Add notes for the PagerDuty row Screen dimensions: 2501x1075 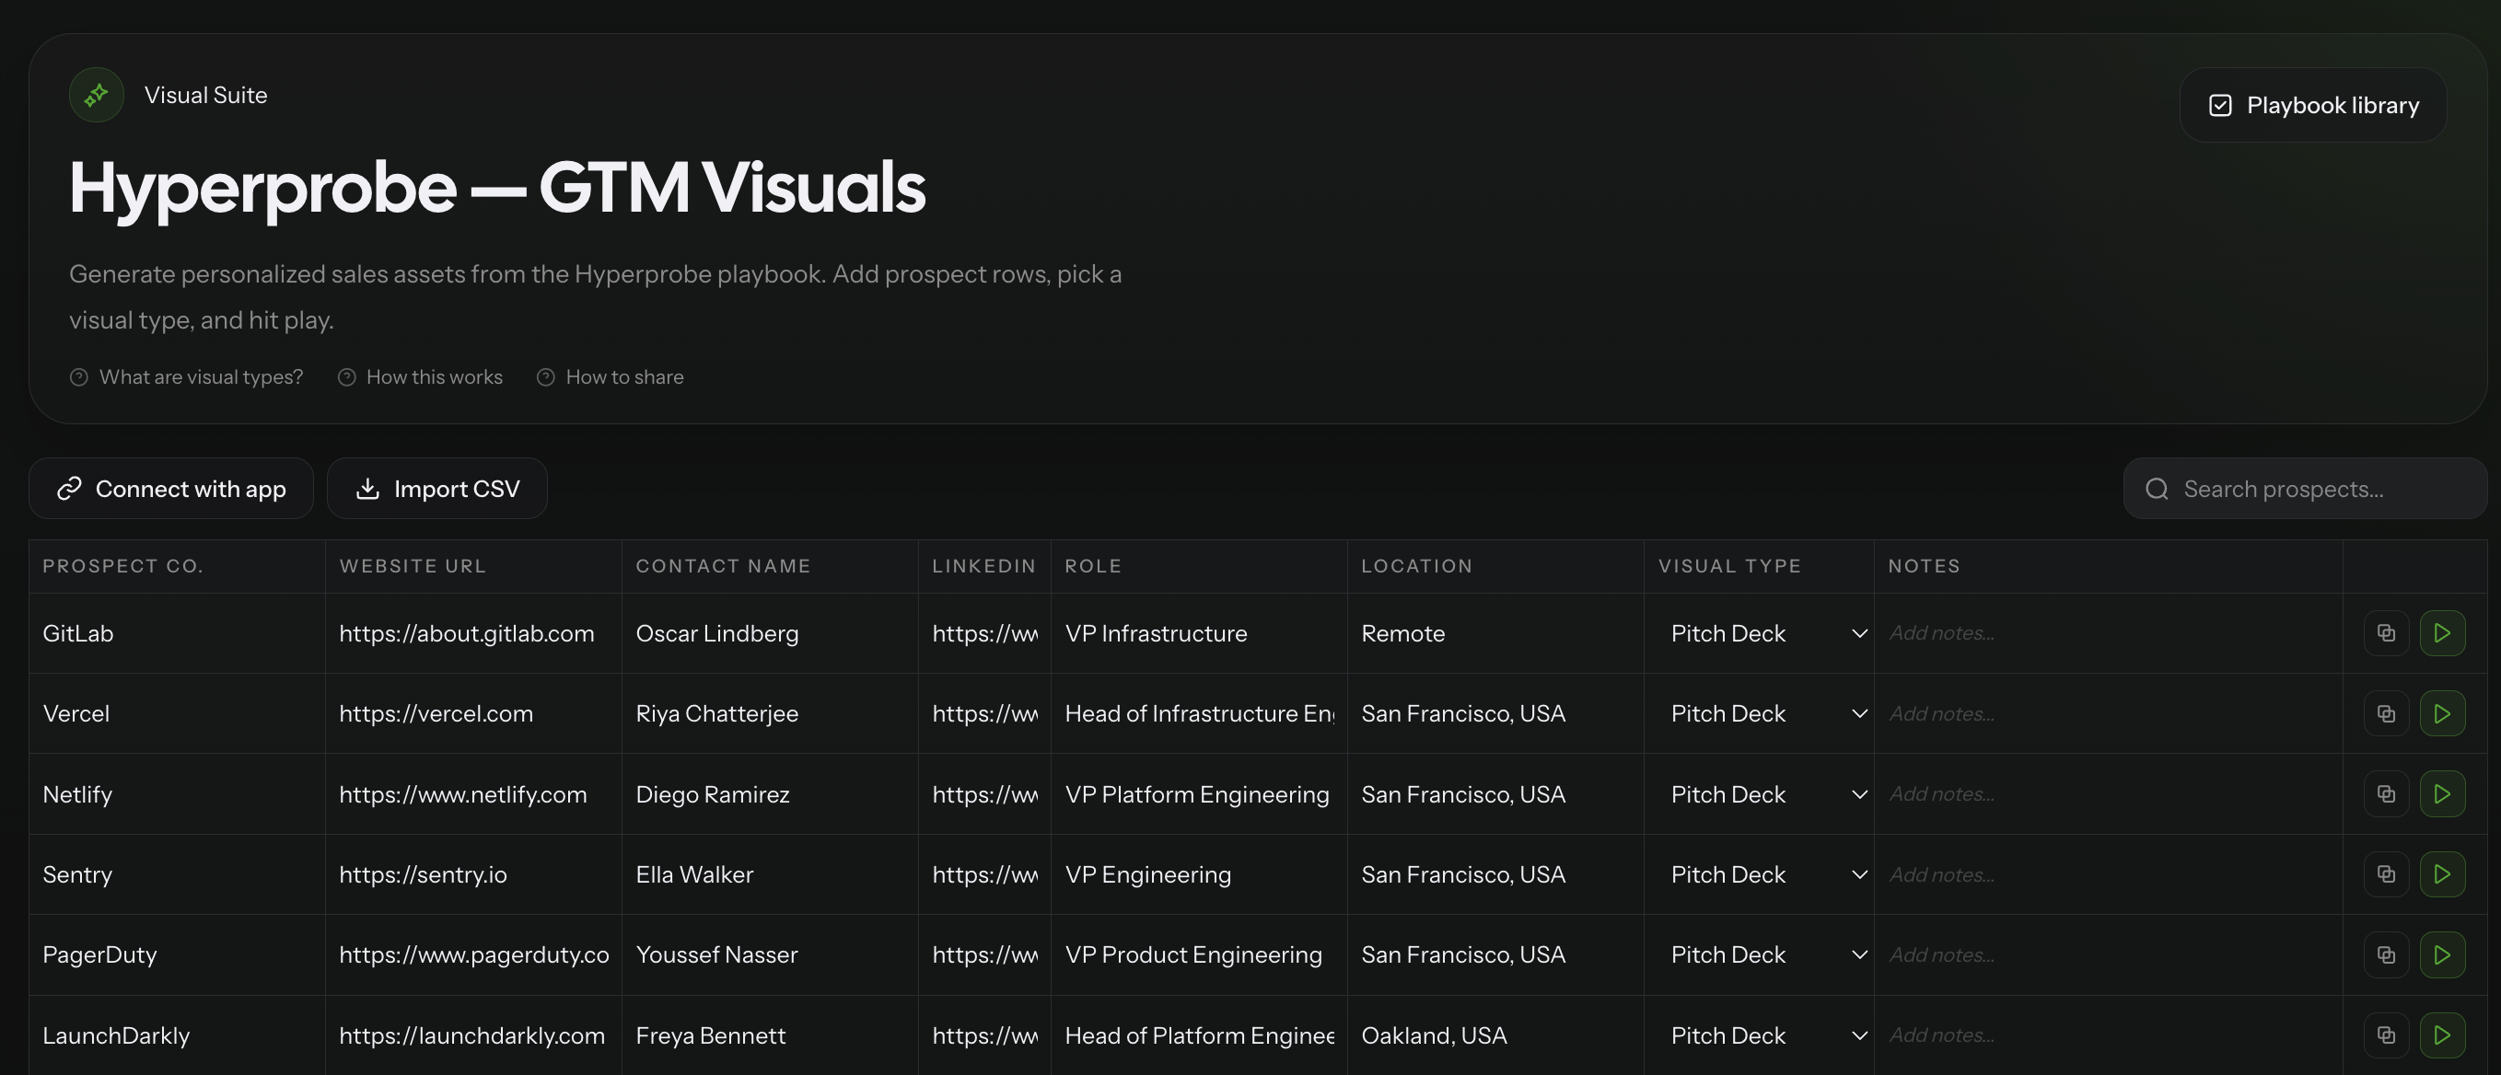pos(2108,955)
